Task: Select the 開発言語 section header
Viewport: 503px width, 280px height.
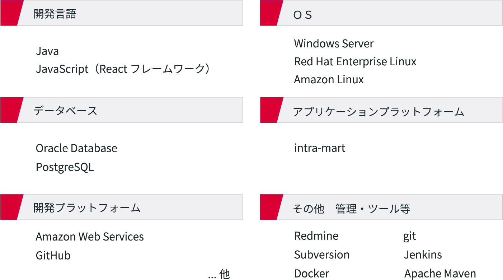Action: tap(55, 14)
